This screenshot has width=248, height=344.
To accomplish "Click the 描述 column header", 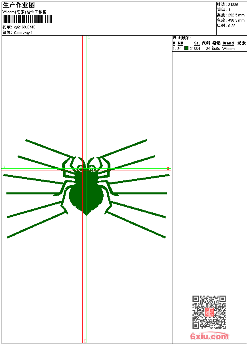I will [x=216, y=43].
